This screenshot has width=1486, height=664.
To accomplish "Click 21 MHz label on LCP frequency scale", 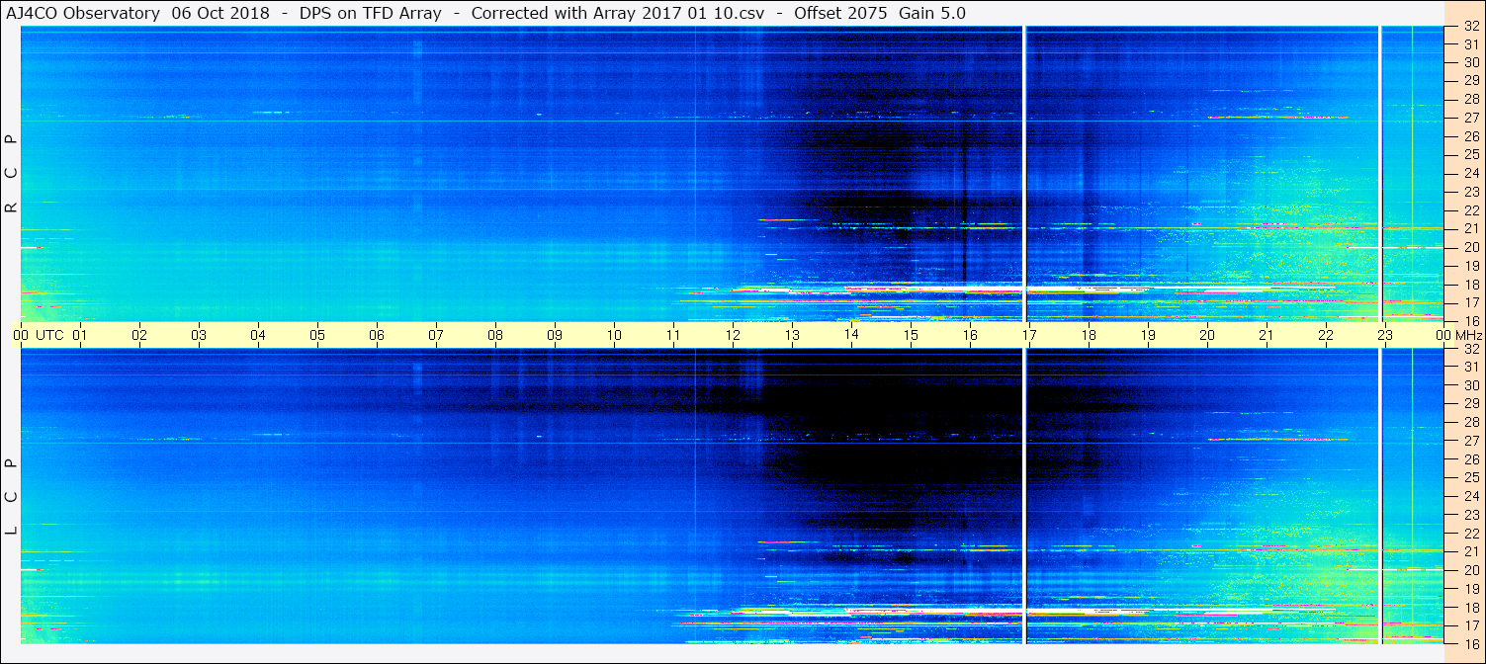I will pos(1471,551).
